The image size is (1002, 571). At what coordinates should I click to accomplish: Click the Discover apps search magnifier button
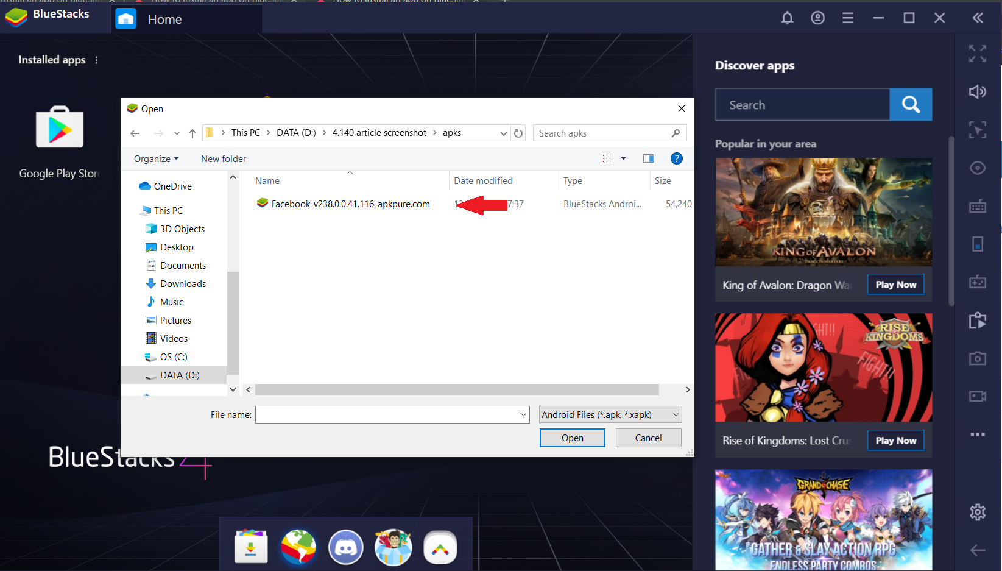tap(911, 104)
